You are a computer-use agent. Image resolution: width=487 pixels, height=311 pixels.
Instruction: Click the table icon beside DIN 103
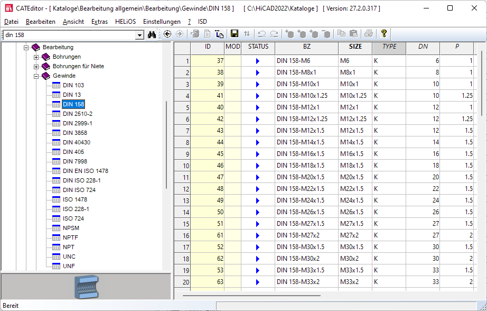[x=57, y=85]
